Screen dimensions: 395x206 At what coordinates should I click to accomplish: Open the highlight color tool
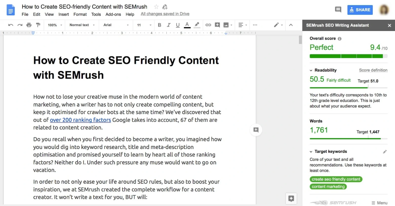click(197, 25)
